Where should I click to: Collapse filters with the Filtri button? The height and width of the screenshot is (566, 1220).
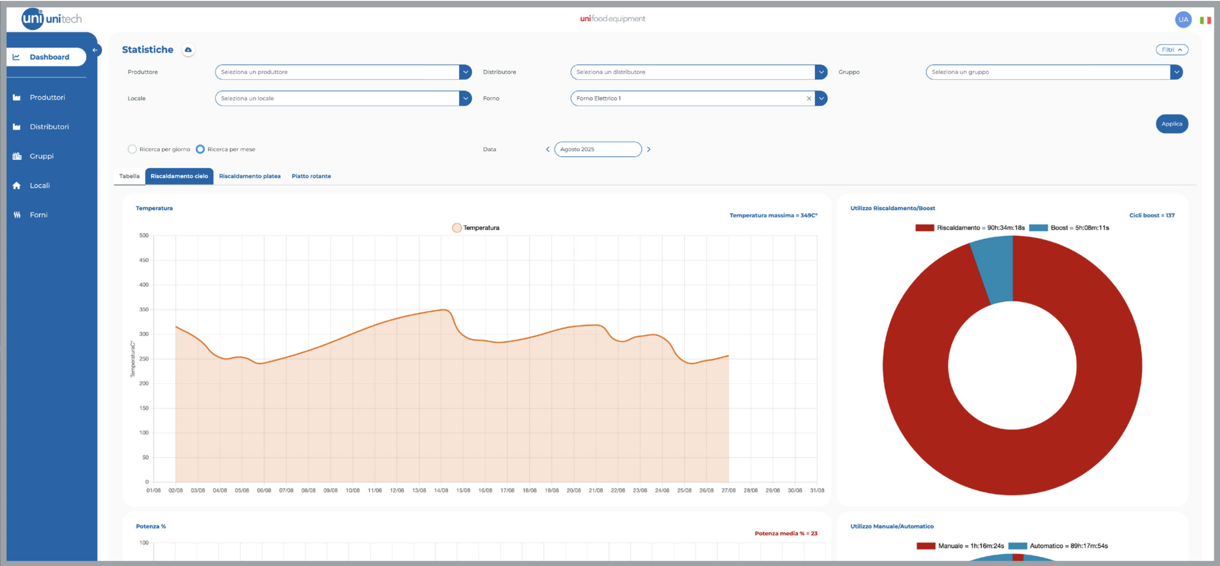tap(1171, 50)
